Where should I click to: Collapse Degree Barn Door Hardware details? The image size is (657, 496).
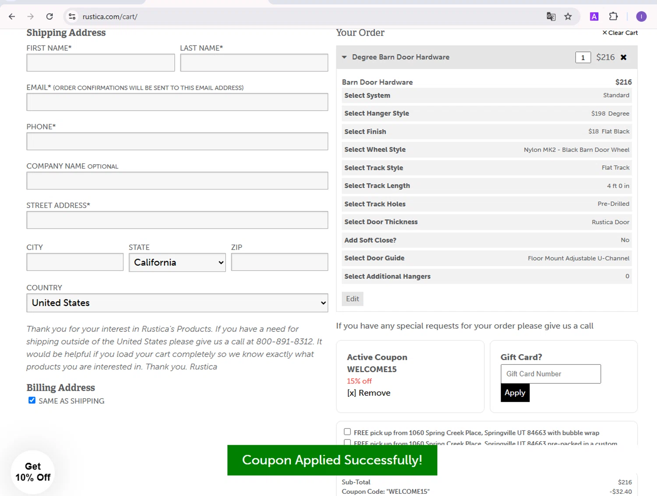[x=344, y=57]
